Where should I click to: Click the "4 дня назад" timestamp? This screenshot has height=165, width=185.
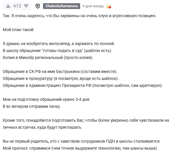pyautogui.click(x=93, y=6)
